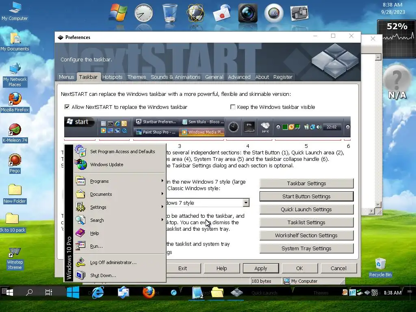Viewport: 416px width, 312px height.
Task: Click the Cancel button
Action: (x=338, y=268)
